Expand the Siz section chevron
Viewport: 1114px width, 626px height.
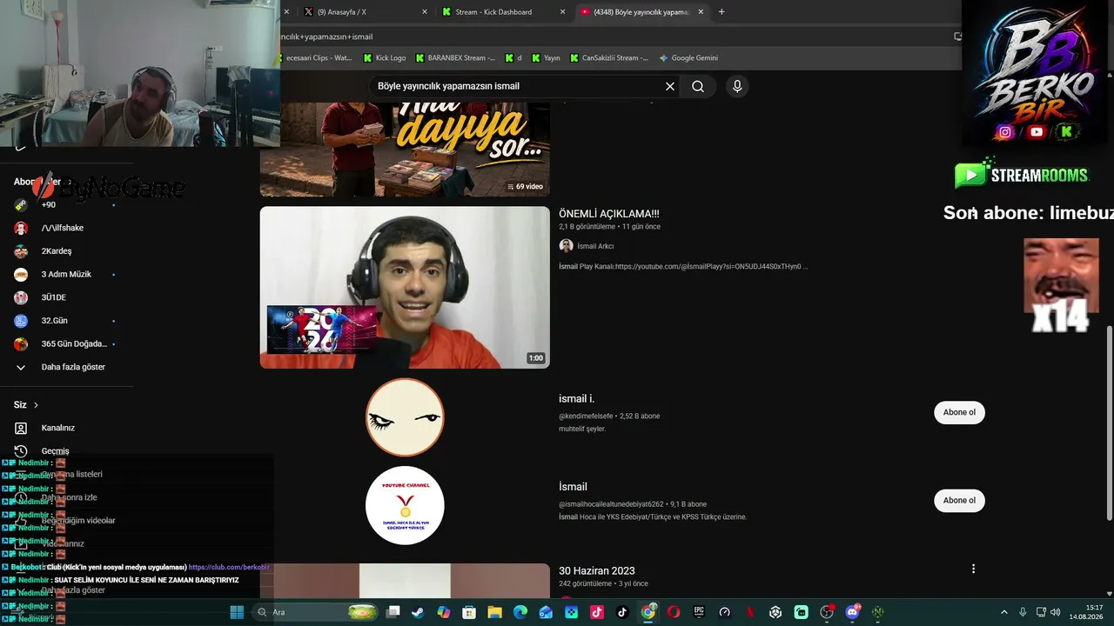pyautogui.click(x=36, y=405)
